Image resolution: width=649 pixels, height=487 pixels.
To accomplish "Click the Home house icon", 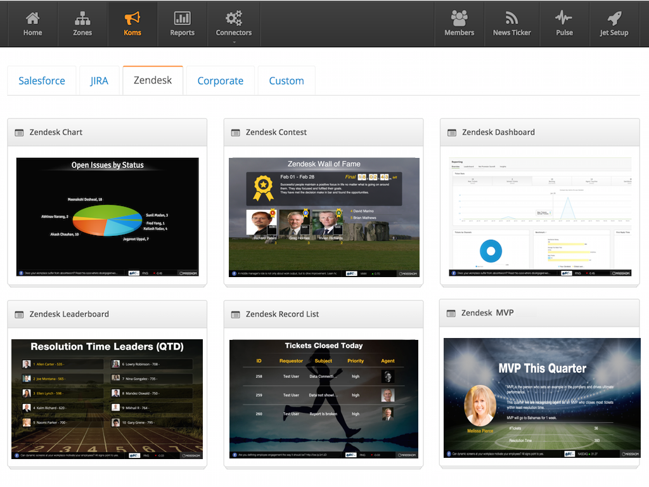I will coord(32,18).
